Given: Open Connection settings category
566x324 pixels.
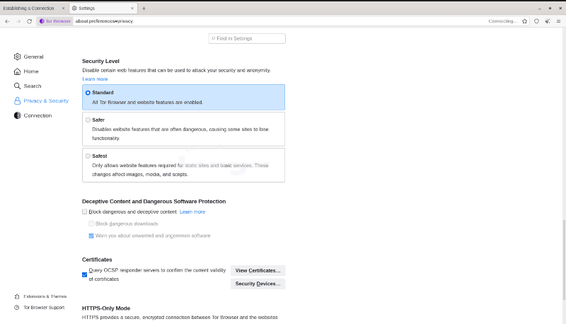Looking at the screenshot, I should coord(33,115).
